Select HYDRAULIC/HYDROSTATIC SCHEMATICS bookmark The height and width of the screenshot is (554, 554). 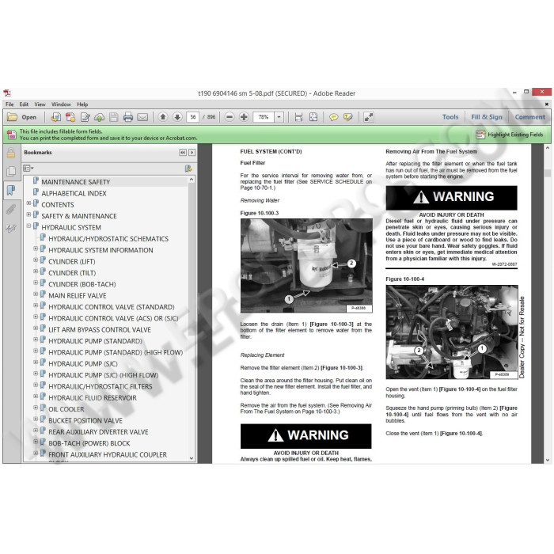[108, 239]
